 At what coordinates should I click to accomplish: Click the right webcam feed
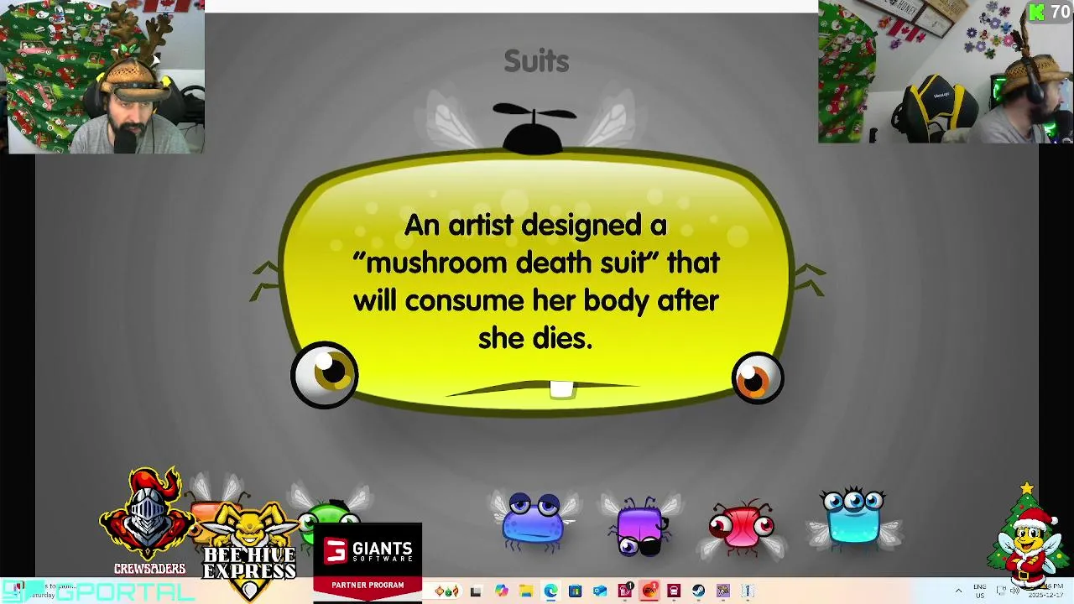[x=946, y=71]
